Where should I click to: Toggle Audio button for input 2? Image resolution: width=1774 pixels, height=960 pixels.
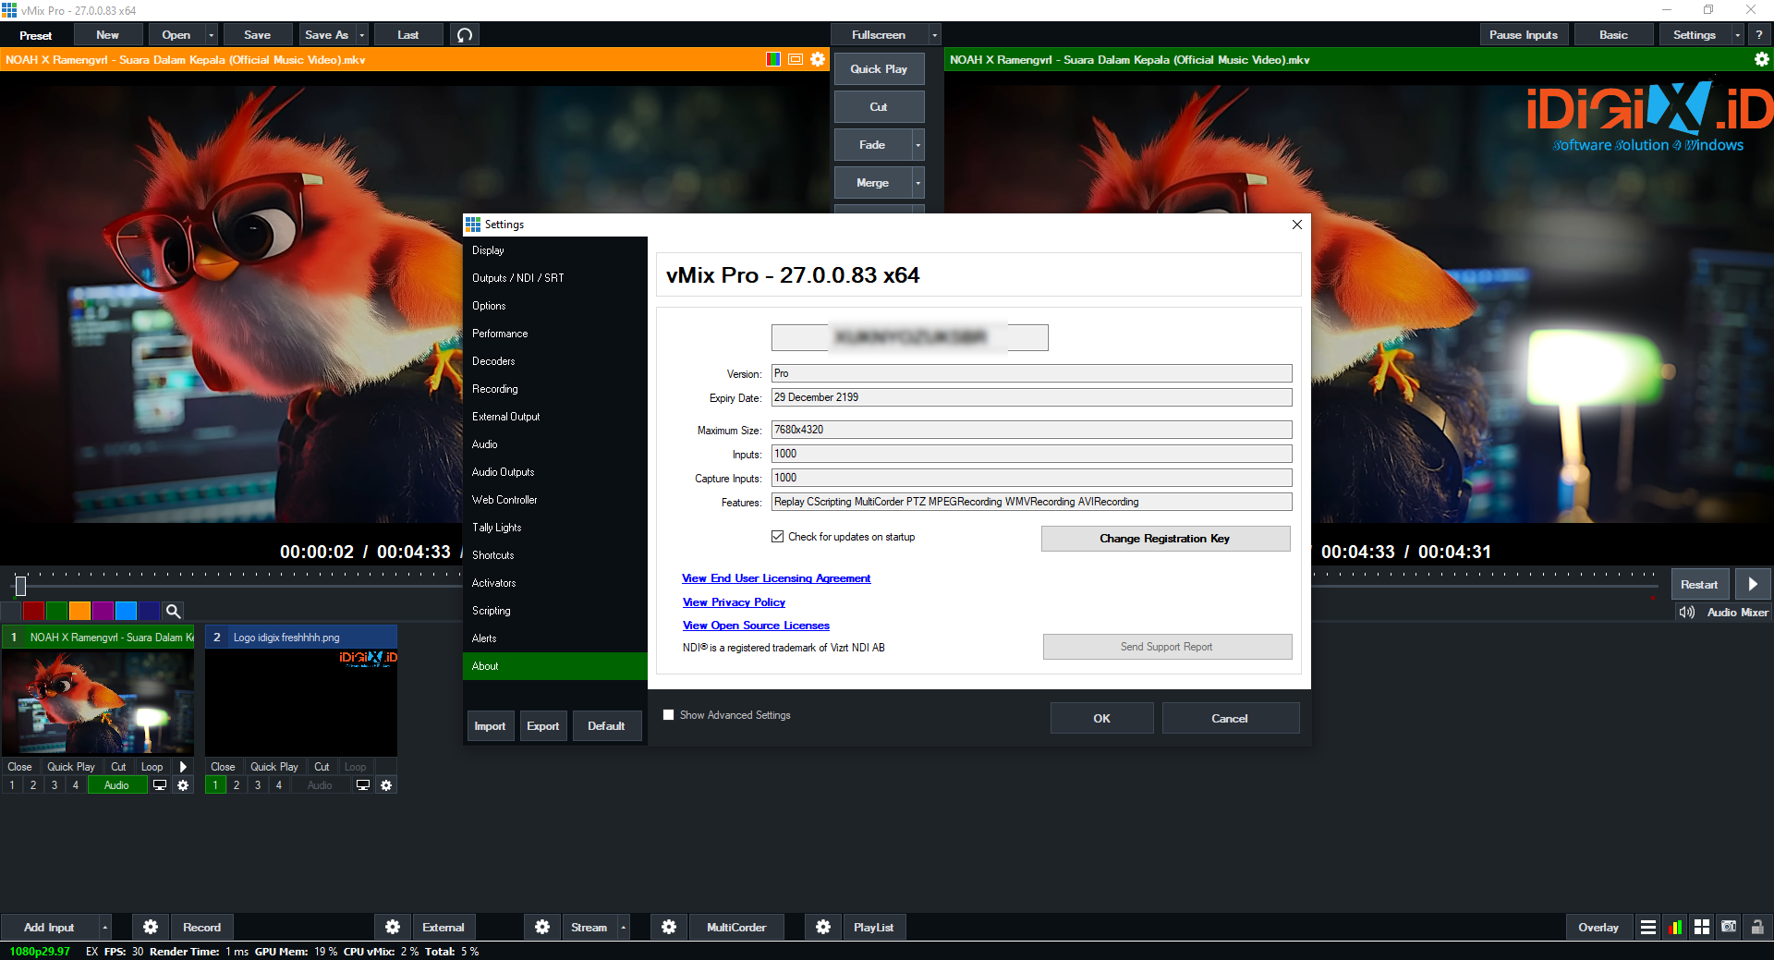tap(320, 785)
